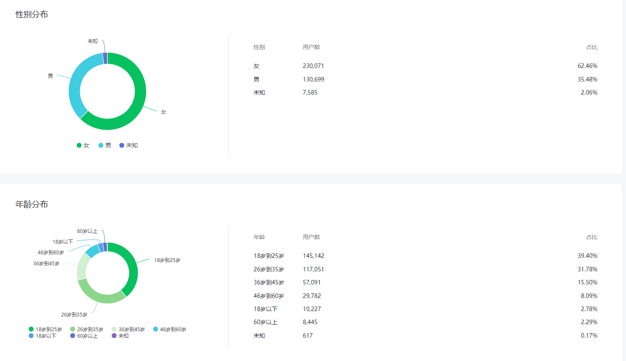Toggle 未知 legend entry in age chart
Image resolution: width=626 pixels, height=361 pixels.
(120, 336)
